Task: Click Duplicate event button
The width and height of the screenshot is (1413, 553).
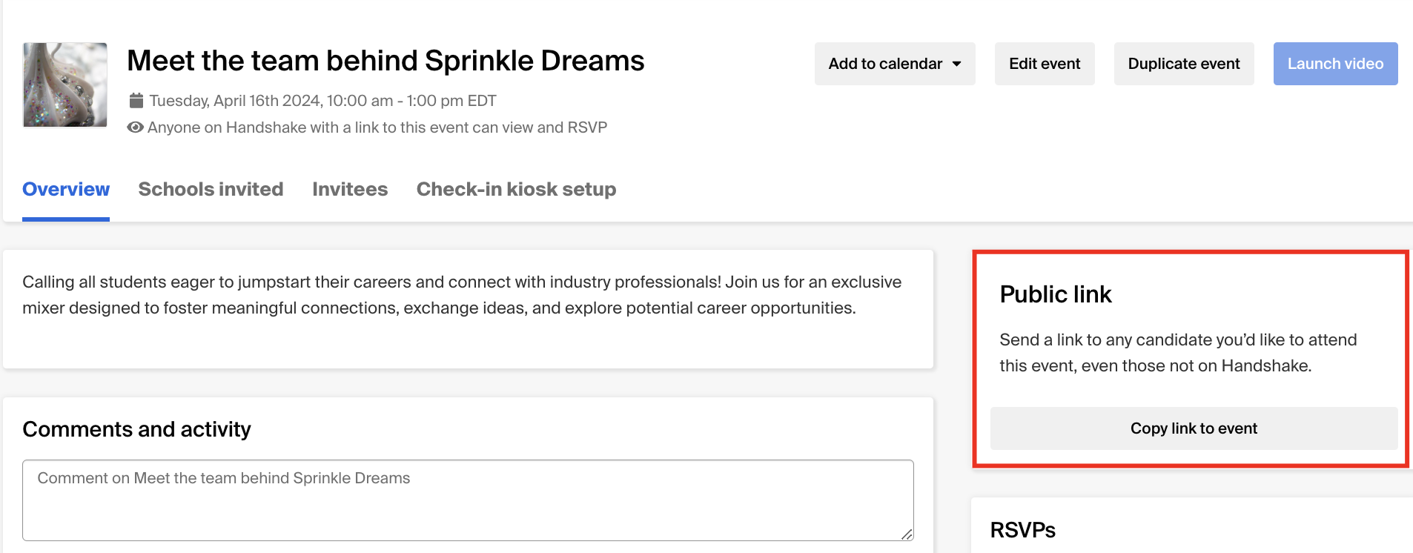Action: point(1184,64)
